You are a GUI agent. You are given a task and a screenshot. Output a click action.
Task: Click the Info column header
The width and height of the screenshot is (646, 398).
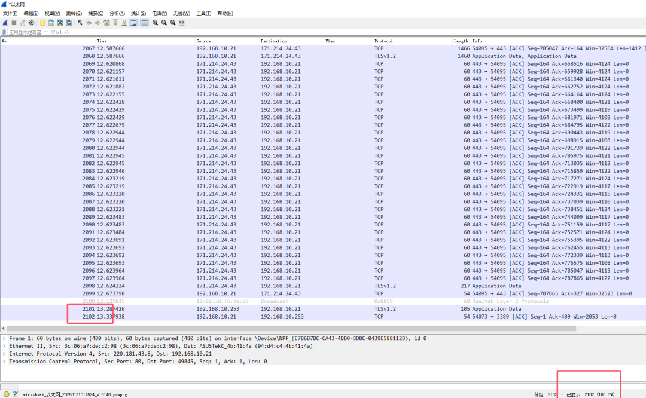[x=558, y=41]
